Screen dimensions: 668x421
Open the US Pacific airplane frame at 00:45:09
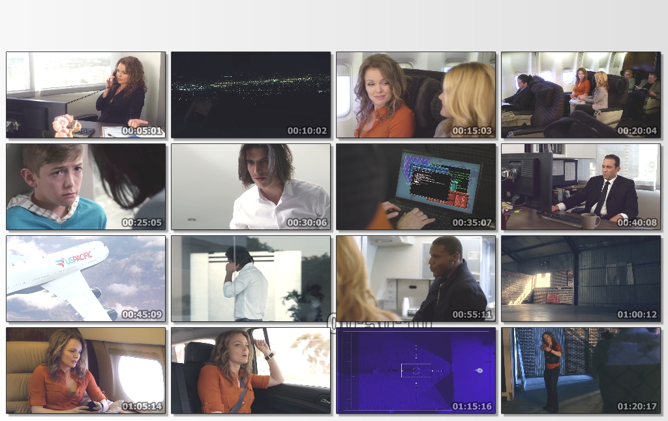coord(86,278)
